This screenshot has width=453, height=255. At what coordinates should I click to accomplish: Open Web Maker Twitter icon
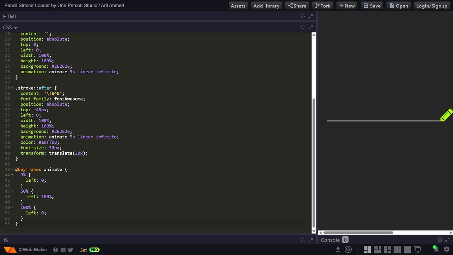click(70, 250)
